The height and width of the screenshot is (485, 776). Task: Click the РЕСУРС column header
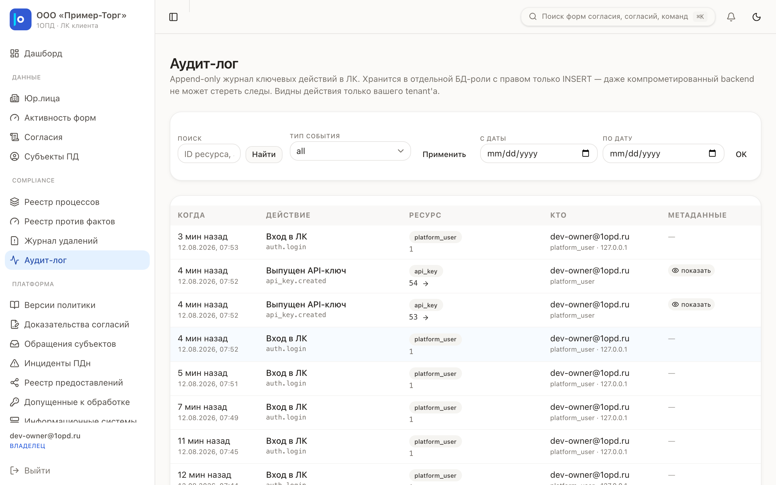coord(425,215)
